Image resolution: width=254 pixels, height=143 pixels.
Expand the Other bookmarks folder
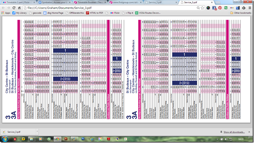(241, 13)
